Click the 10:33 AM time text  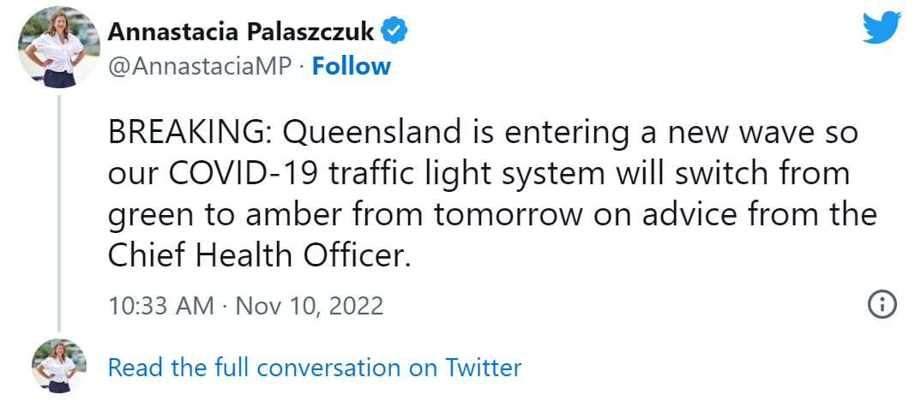[x=161, y=306]
